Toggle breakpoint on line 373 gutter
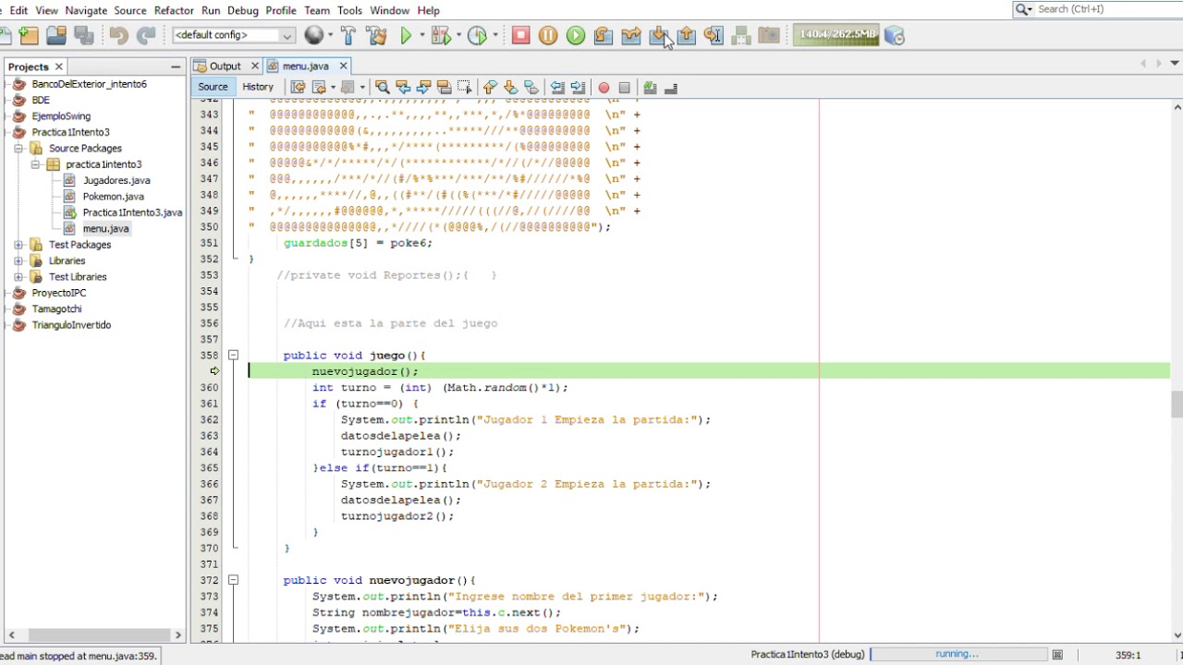Viewport: 1183px width, 665px height. point(210,597)
